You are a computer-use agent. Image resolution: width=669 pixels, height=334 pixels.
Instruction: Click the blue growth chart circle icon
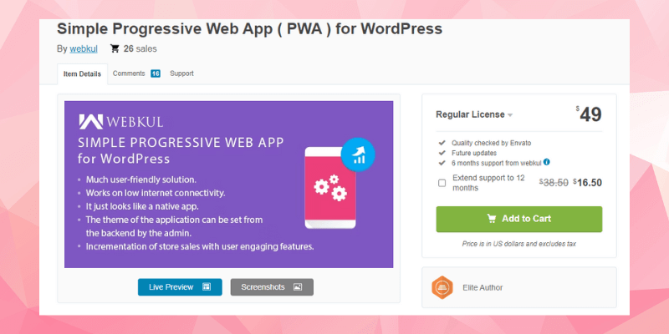[x=357, y=154]
